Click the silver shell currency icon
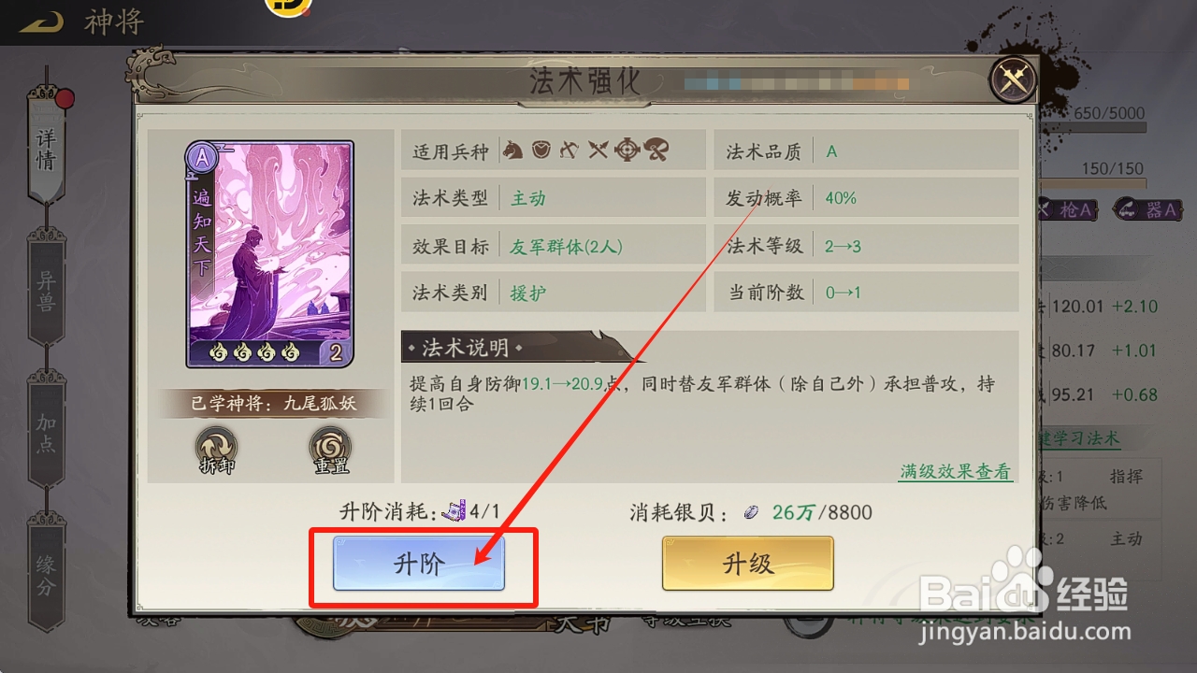The height and width of the screenshot is (673, 1197). (752, 511)
